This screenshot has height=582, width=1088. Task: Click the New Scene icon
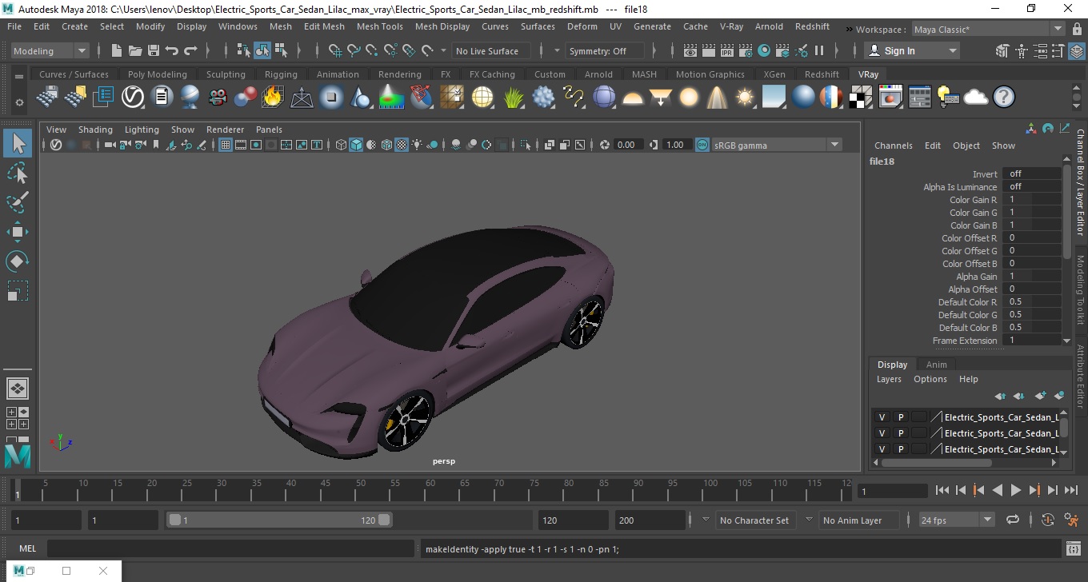tap(116, 50)
